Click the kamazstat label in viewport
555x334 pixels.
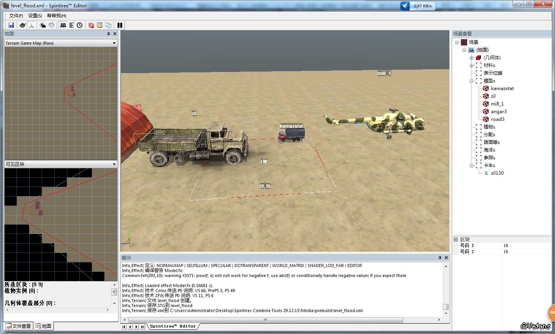coord(291,126)
